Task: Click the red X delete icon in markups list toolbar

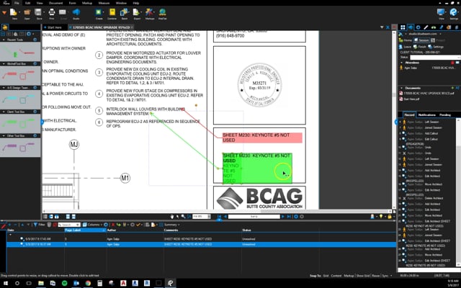Action: pos(113,225)
